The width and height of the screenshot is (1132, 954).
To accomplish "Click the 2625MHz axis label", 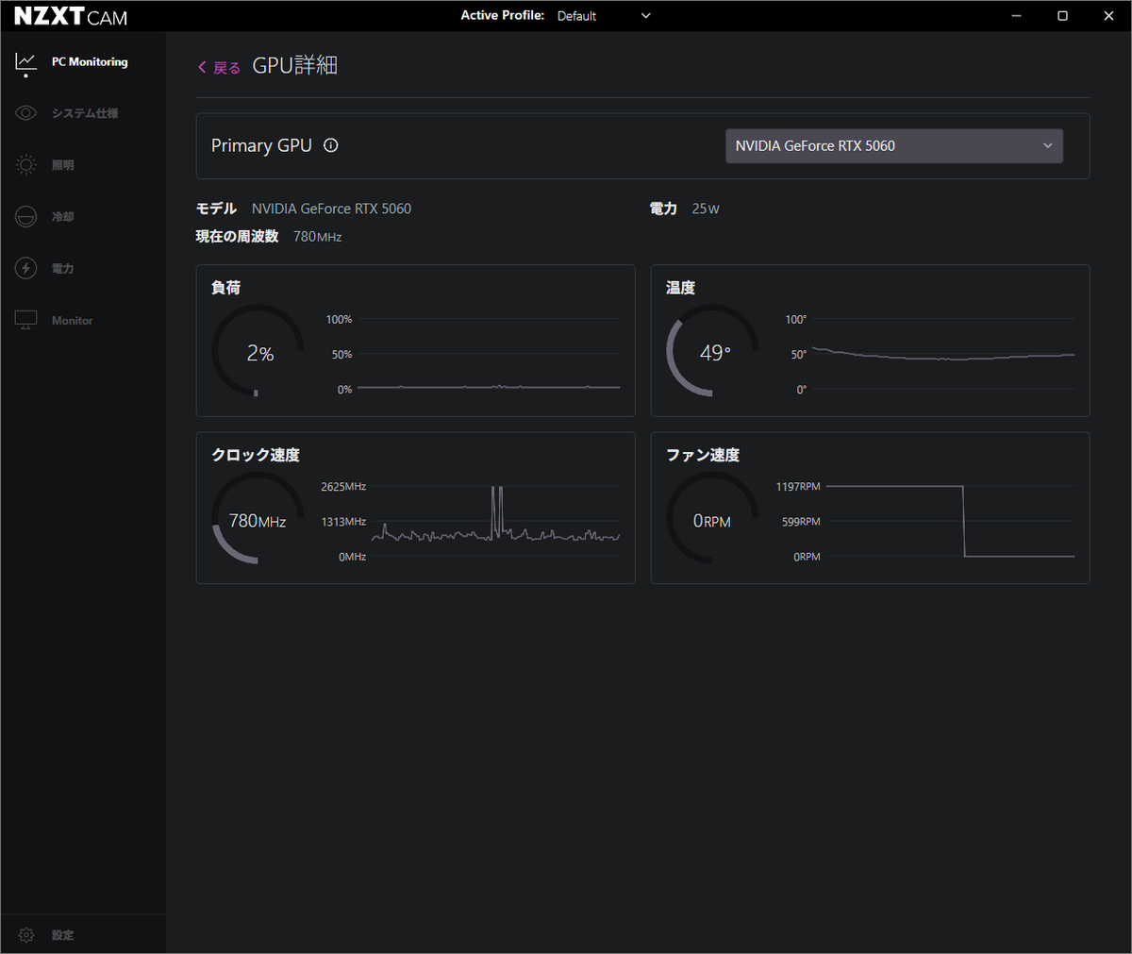I will coord(343,487).
